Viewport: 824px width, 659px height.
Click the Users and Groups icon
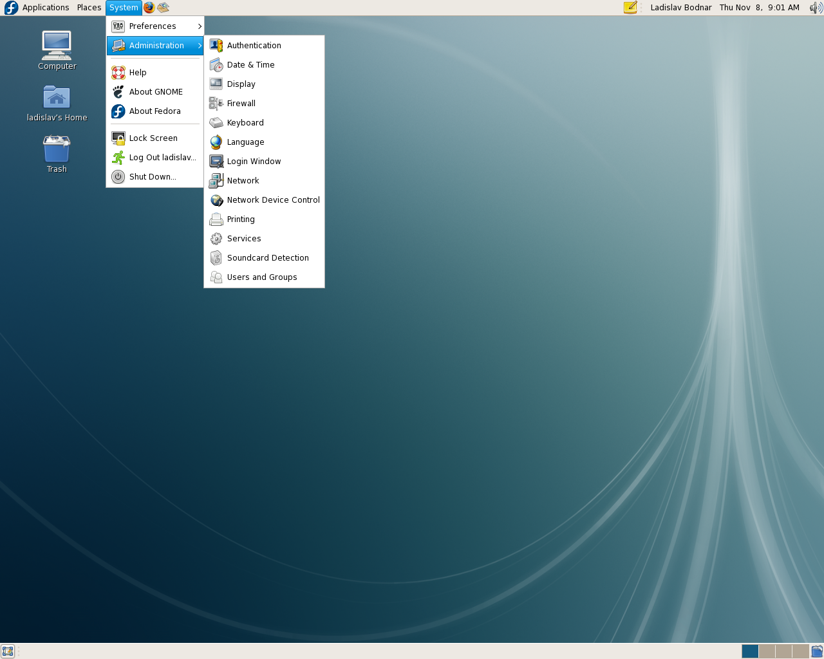coord(216,277)
